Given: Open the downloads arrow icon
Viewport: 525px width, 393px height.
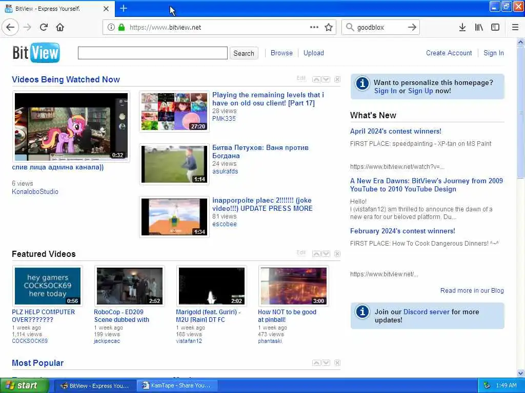Looking at the screenshot, I should (462, 28).
